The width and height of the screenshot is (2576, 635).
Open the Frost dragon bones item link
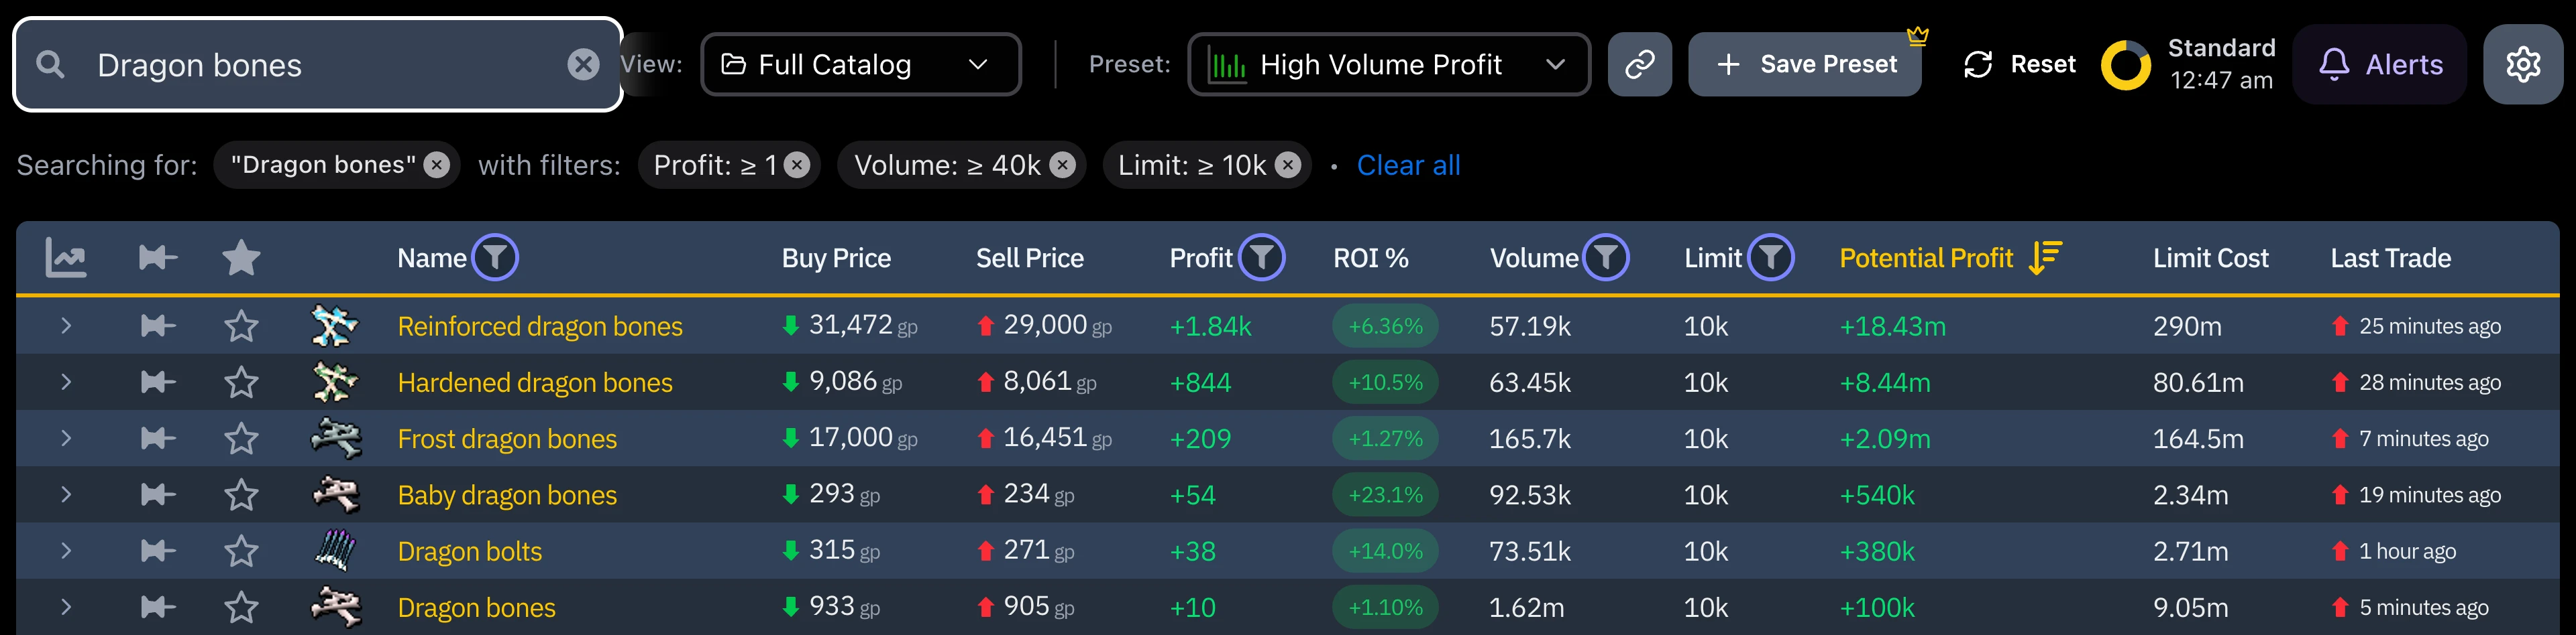(507, 439)
